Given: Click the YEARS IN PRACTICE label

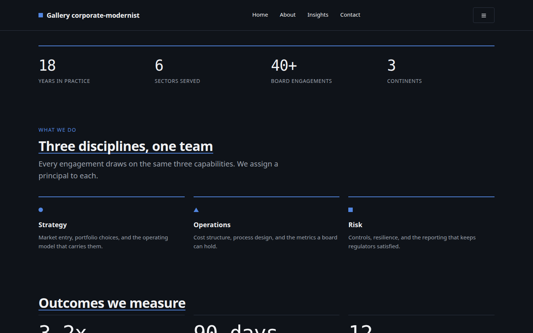Looking at the screenshot, I should [64, 81].
